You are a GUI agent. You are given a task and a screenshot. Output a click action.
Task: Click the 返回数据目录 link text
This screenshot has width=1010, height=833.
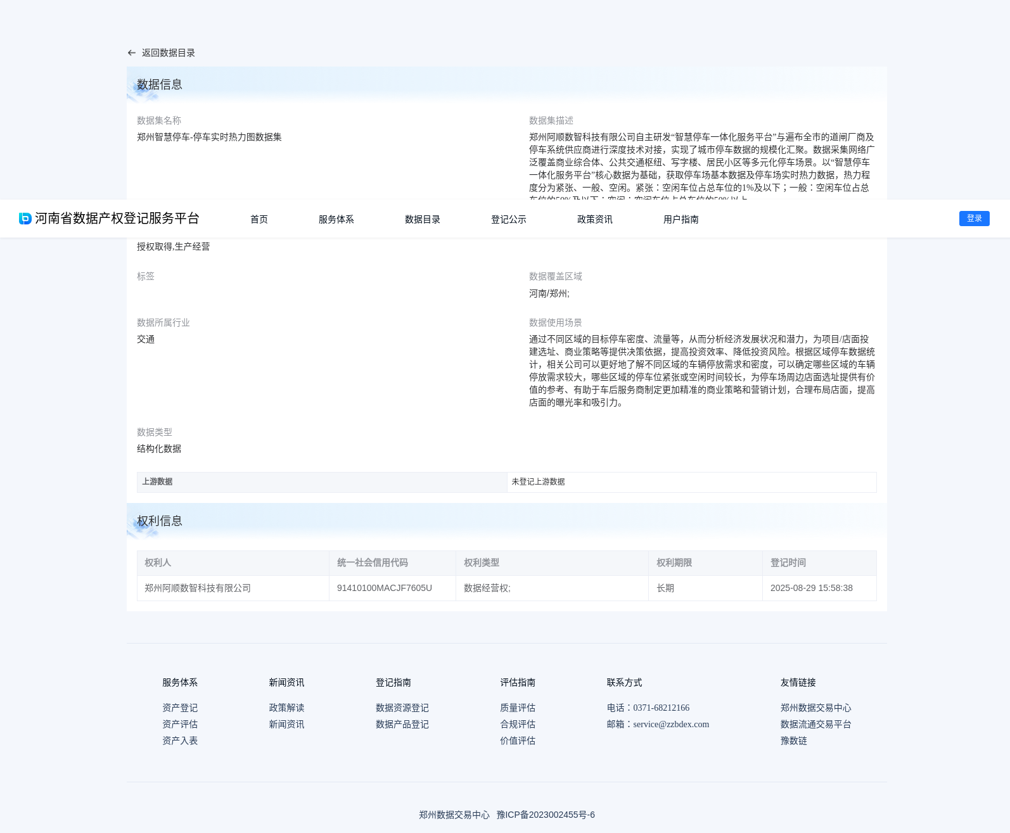point(169,53)
